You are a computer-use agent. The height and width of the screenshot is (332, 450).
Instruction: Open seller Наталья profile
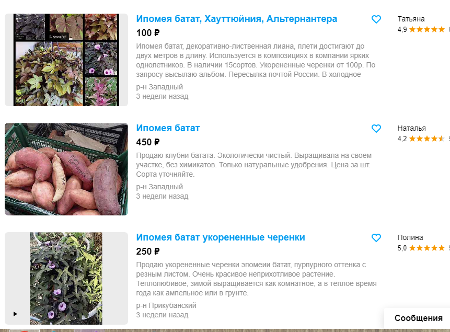coord(411,129)
